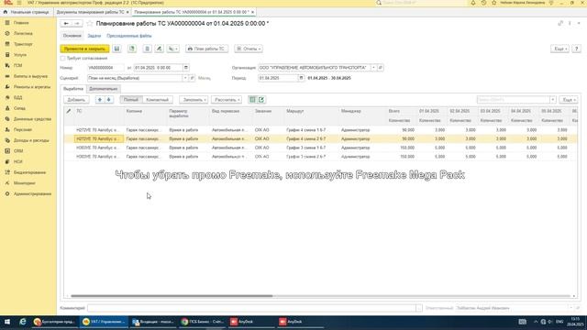The height and width of the screenshot is (330, 587).
Task: Open the 'Отчеты' dropdown menu
Action: point(249,49)
